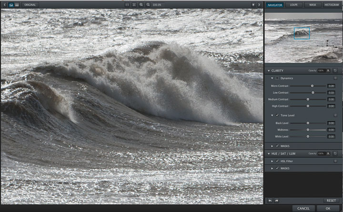Expand the MASKS section under Clarity
Image resolution: width=343 pixels, height=212 pixels.
tap(272, 146)
